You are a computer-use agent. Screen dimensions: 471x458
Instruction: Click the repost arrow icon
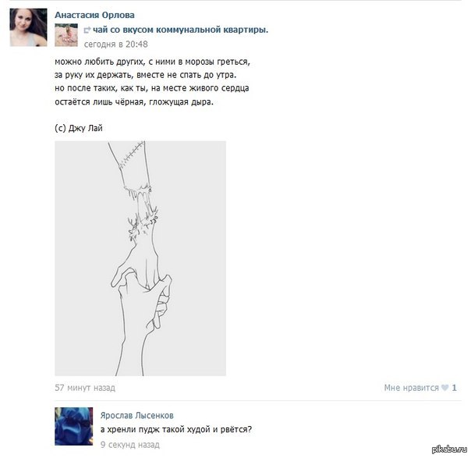point(87,30)
